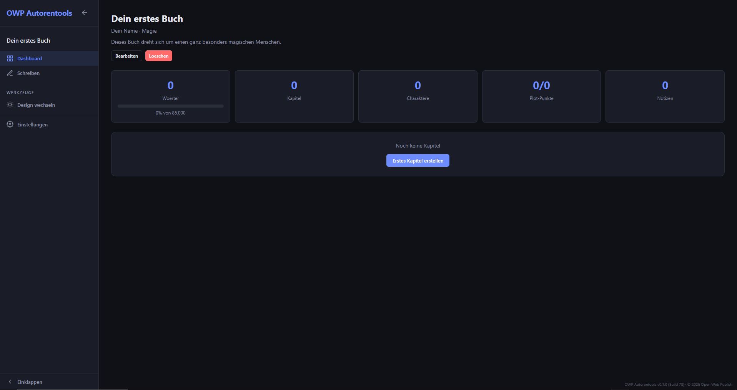Click the Charaktere statistics card
Viewport: 737px width, 390px height.
[x=418, y=96]
